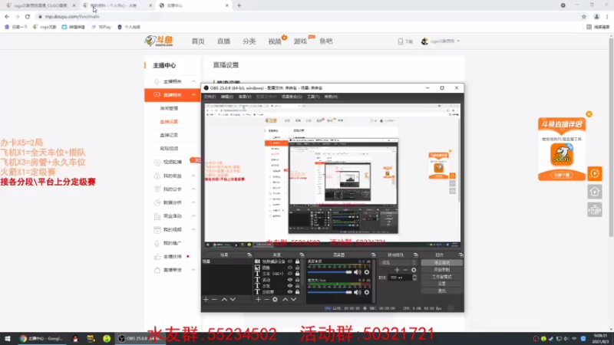Move the source down with the arrow in OBS Sources panel
Image resolution: width=614 pixels, height=345 pixels.
(293, 299)
